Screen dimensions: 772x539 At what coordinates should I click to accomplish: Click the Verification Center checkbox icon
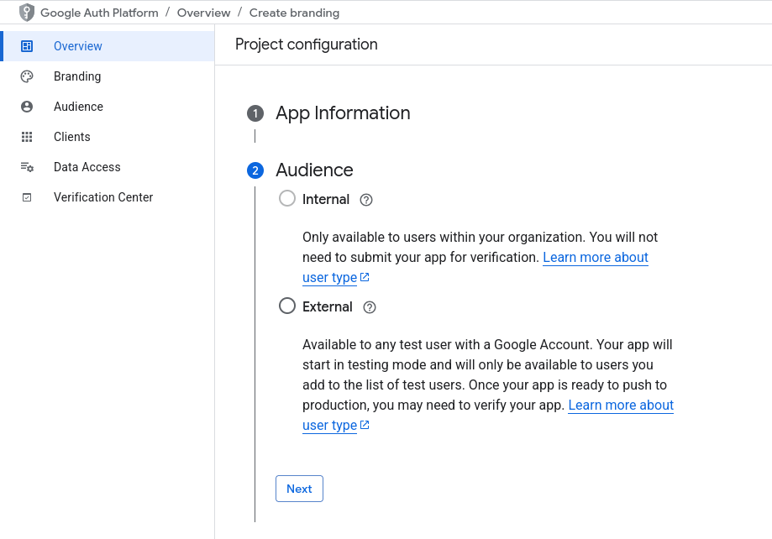[x=27, y=197]
